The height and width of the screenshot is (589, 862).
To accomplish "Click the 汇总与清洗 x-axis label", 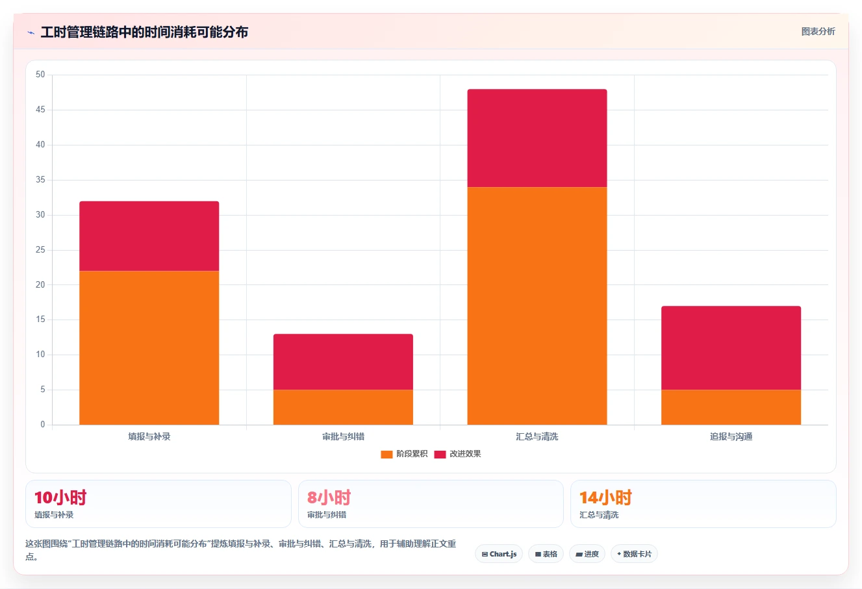I will coord(537,436).
